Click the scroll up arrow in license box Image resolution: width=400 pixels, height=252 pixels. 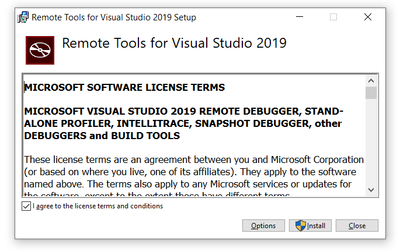click(x=371, y=81)
